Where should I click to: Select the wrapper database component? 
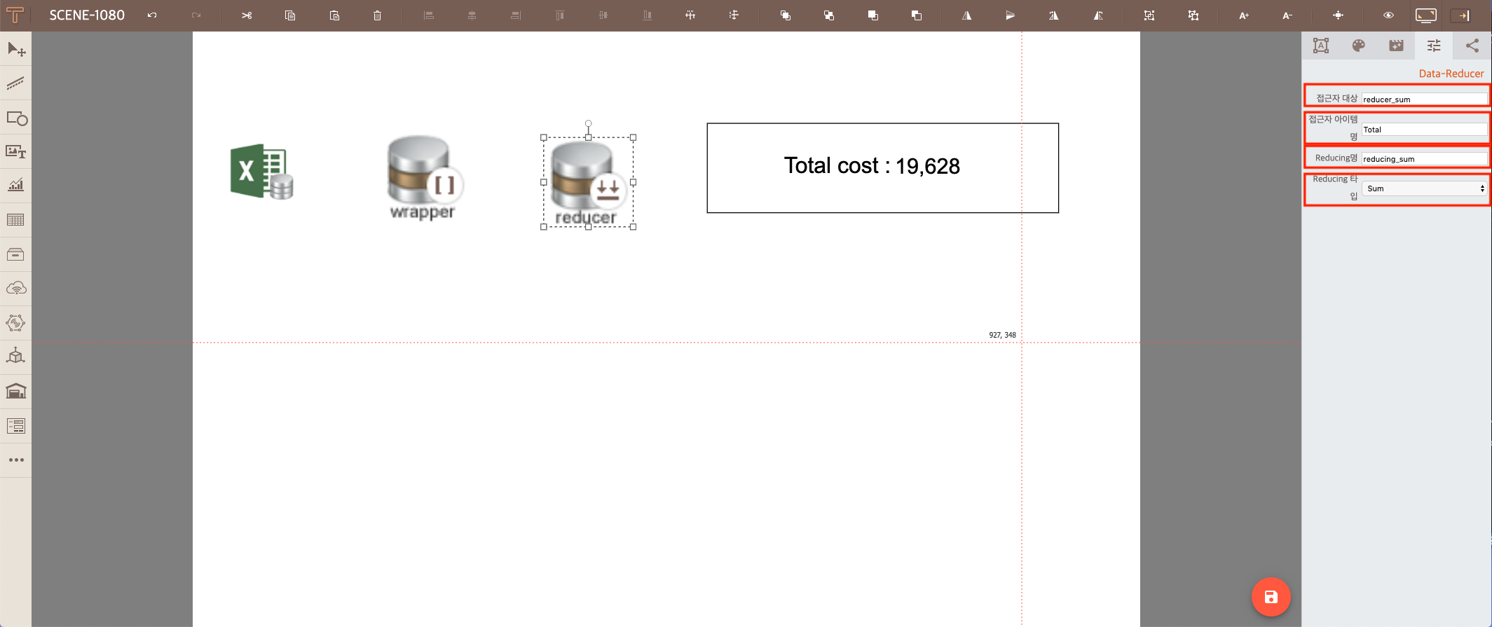pyautogui.click(x=425, y=178)
